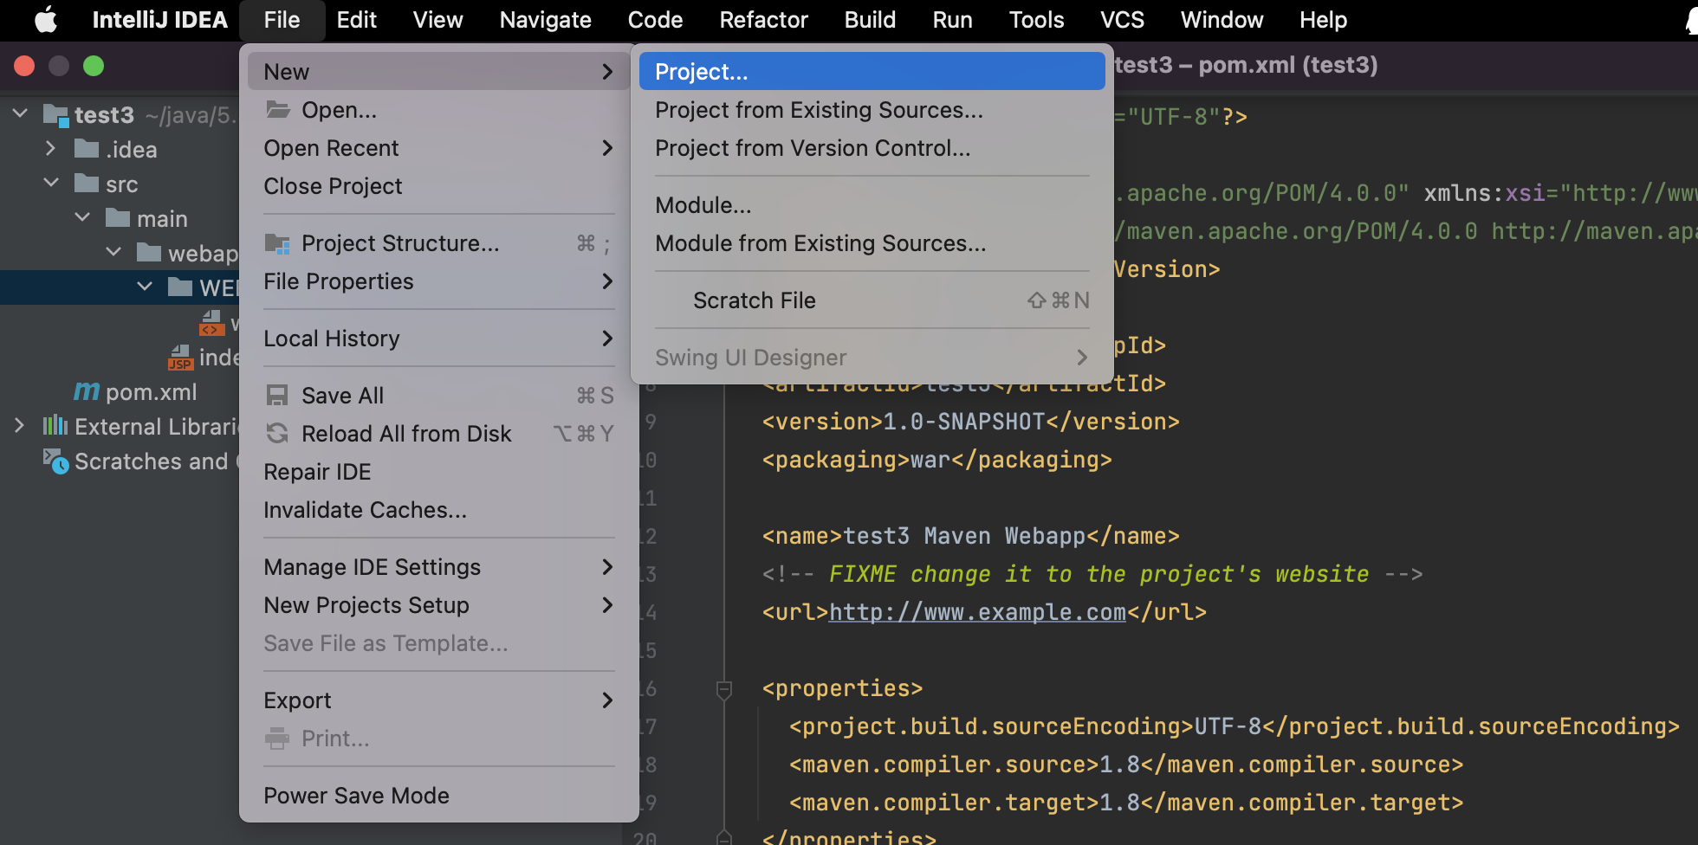The image size is (1698, 845).
Task: Open Local History submenu
Action: tap(438, 339)
